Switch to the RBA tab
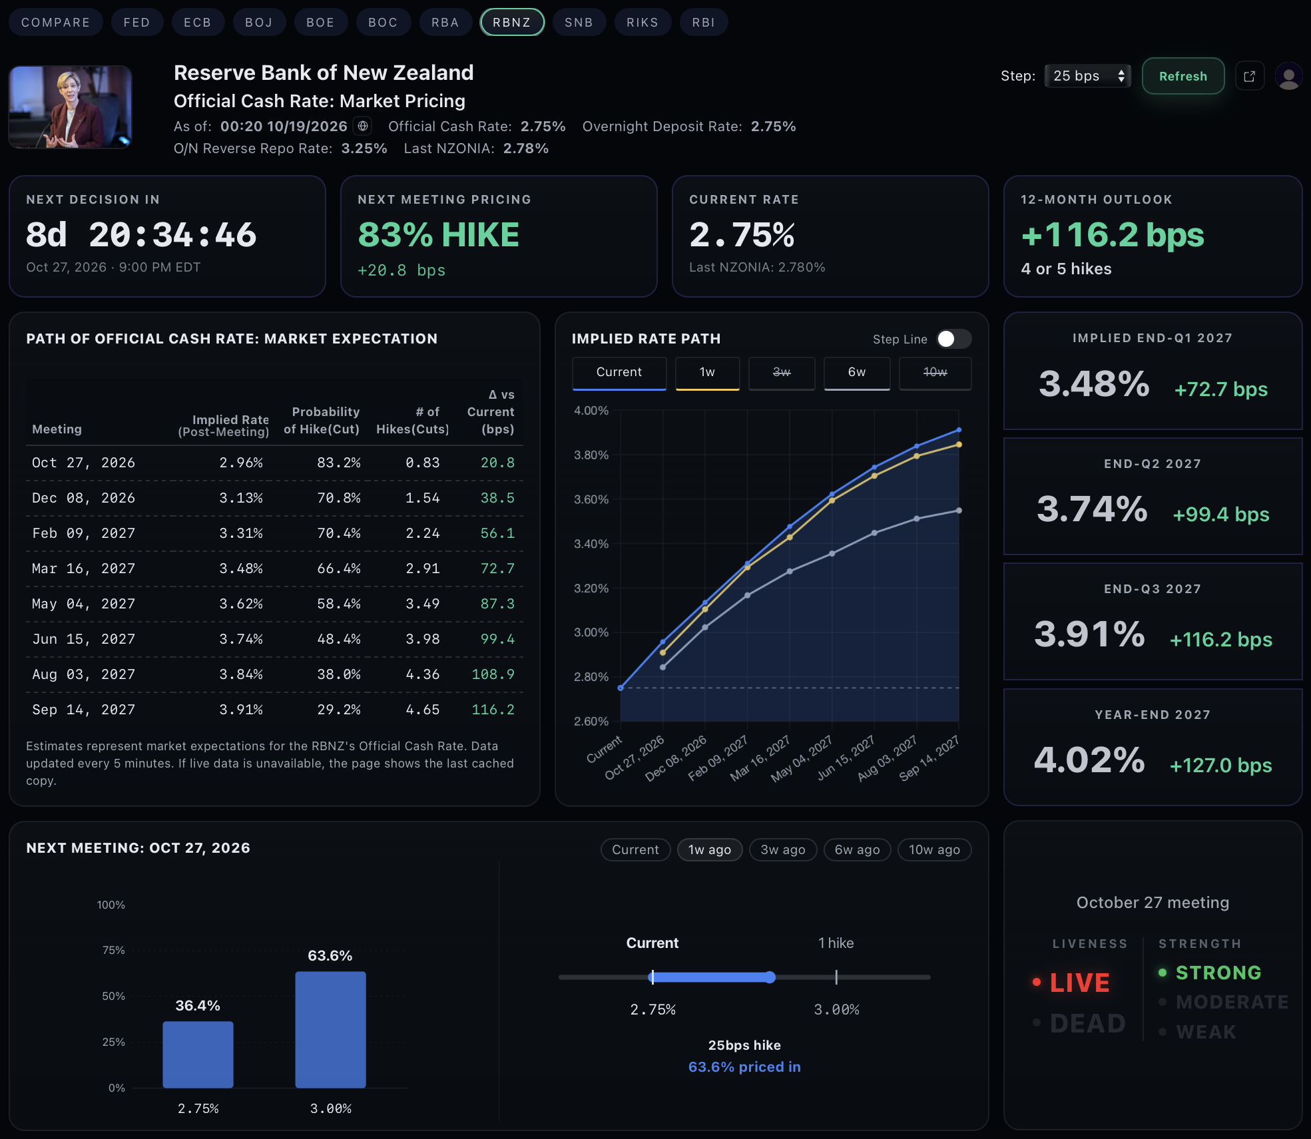The height and width of the screenshot is (1139, 1311). click(x=445, y=22)
